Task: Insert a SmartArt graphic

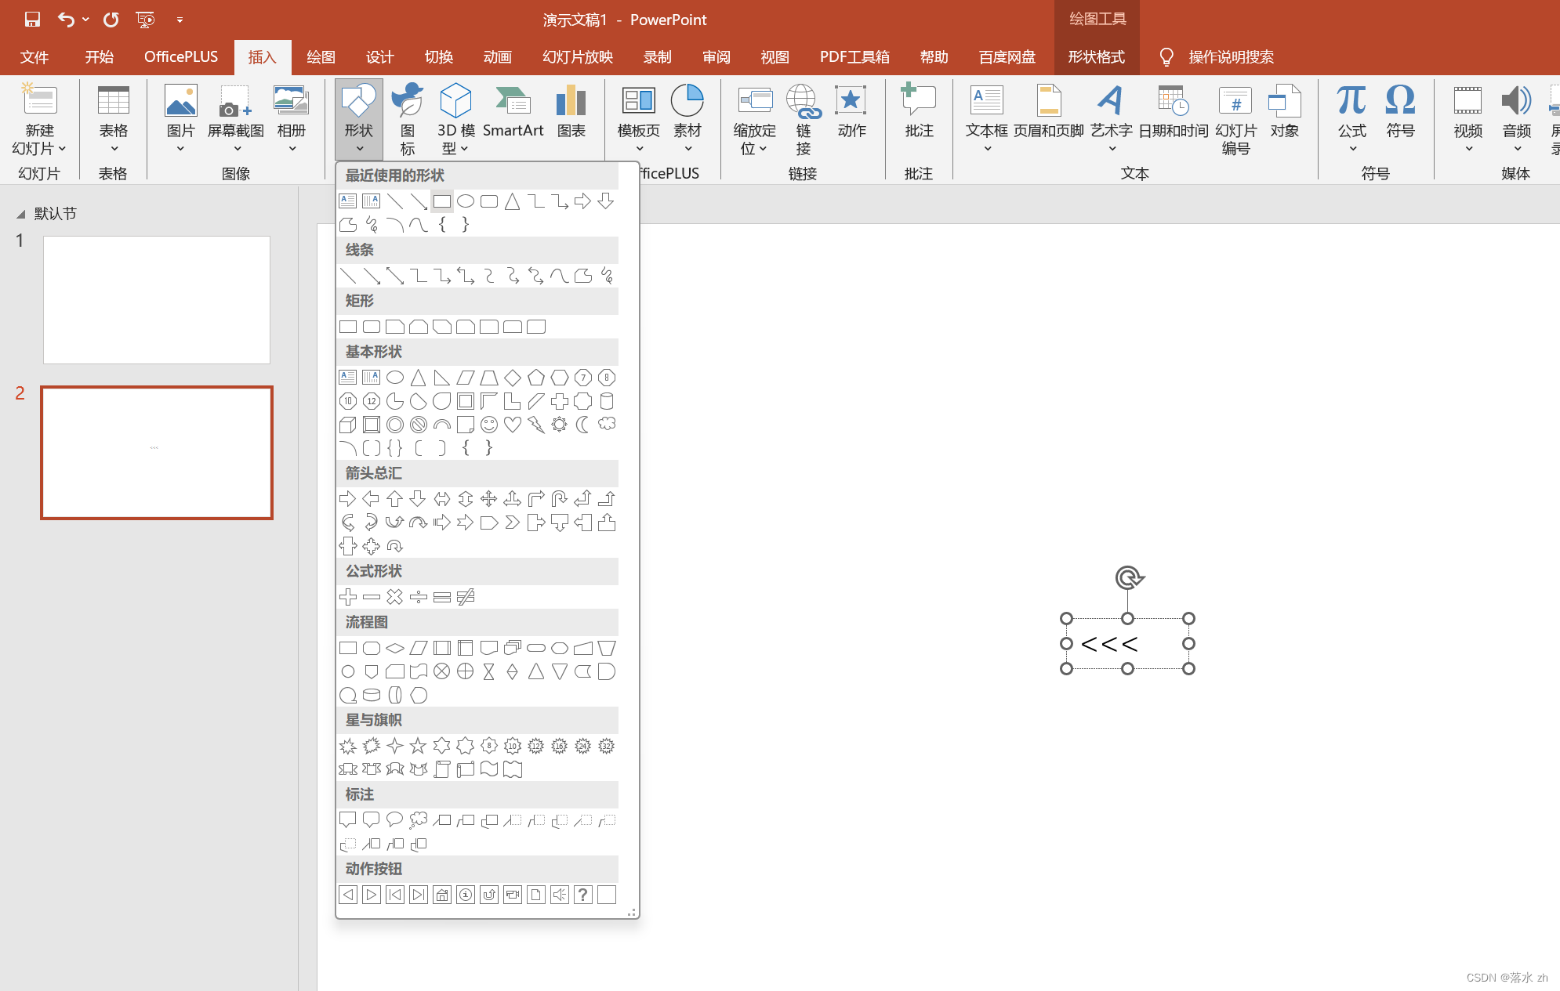Action: (x=513, y=114)
